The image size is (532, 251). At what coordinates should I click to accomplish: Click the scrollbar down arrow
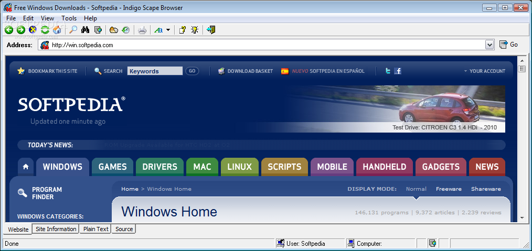[x=522, y=217]
